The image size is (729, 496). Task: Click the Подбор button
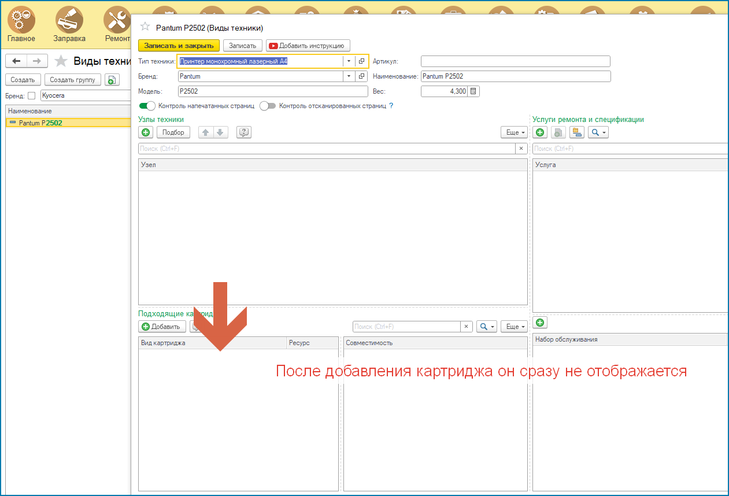[x=173, y=132]
